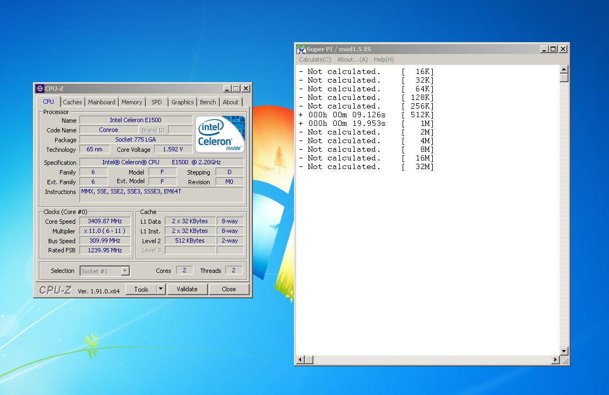
Task: Click the empty Brand ID field
Action: [x=180, y=130]
